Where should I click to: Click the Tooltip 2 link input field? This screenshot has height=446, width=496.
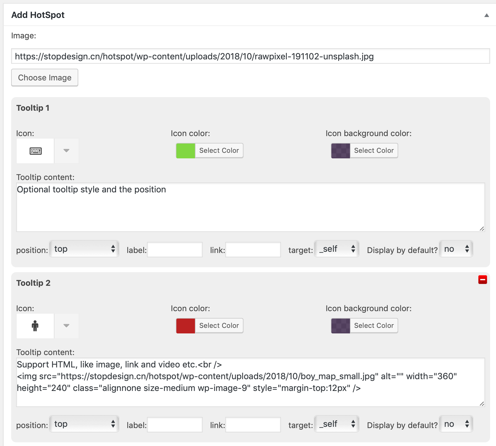coord(253,425)
